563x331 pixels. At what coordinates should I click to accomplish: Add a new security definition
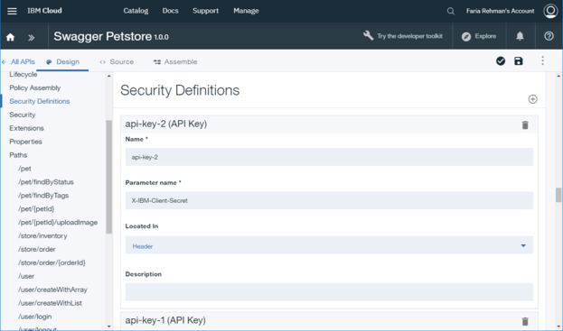coord(533,99)
